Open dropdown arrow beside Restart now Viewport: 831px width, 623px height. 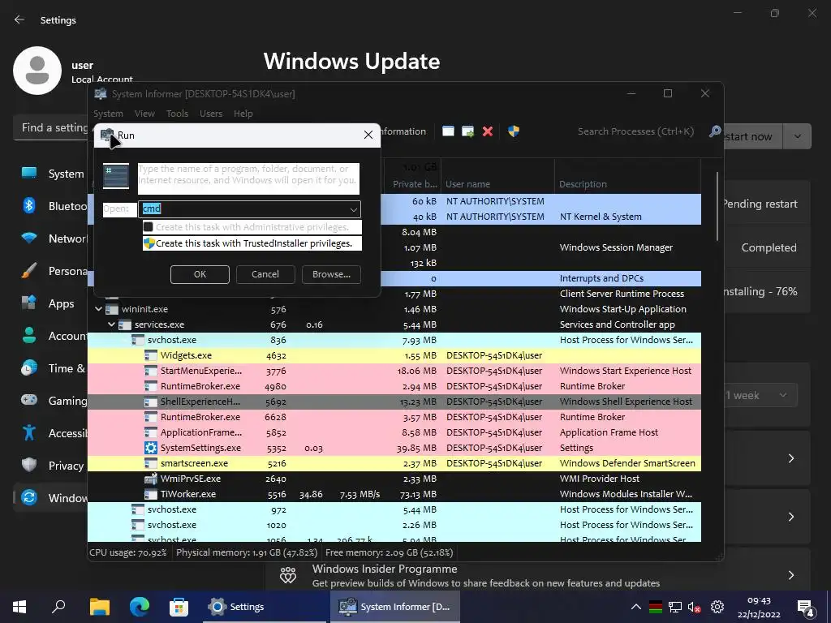coord(798,136)
